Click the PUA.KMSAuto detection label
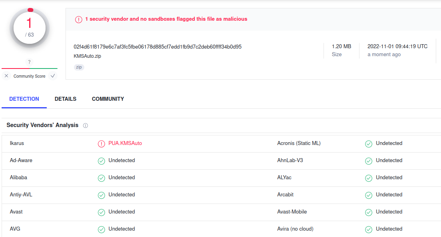 [x=125, y=143]
